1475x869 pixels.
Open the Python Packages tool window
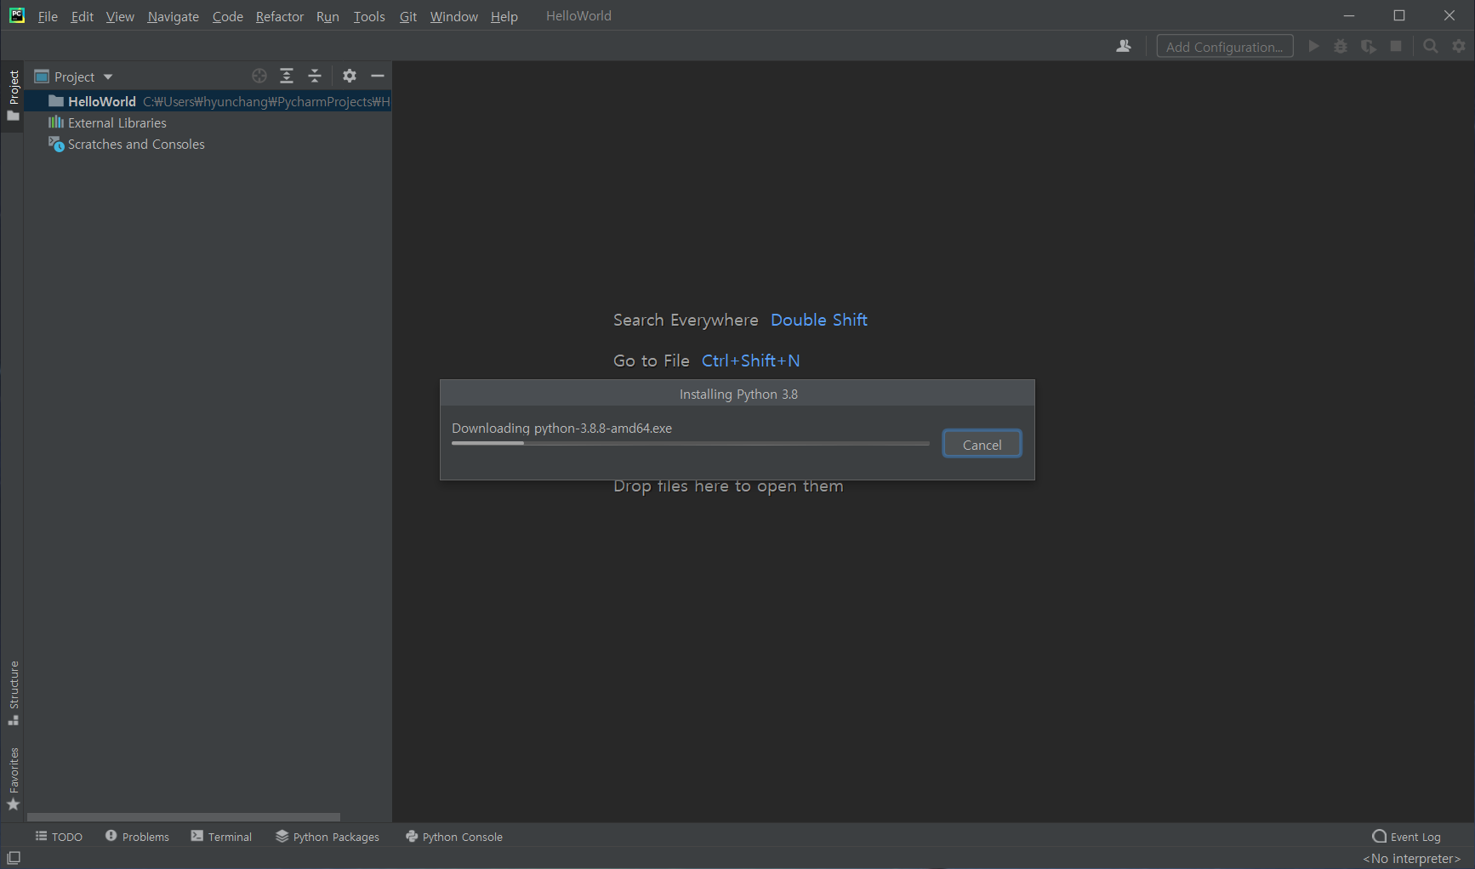pos(327,837)
